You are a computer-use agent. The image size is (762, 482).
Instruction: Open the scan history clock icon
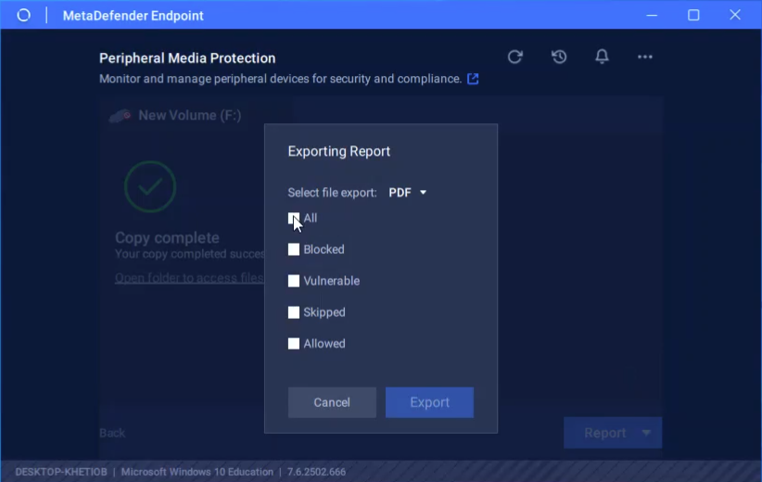point(559,57)
